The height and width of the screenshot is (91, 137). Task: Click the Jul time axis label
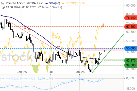pyautogui.click(x=50, y=72)
